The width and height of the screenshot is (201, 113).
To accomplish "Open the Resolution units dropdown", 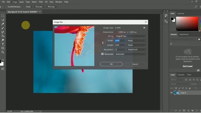I will [136, 50].
